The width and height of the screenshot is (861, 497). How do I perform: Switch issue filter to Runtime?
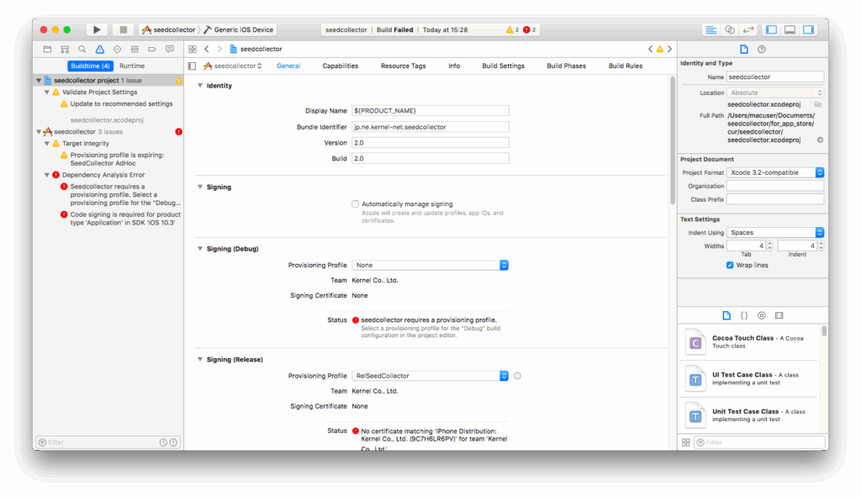[131, 66]
